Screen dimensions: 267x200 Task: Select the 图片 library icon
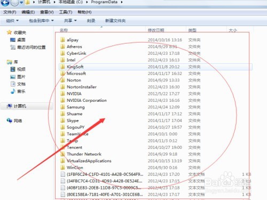click(13, 77)
